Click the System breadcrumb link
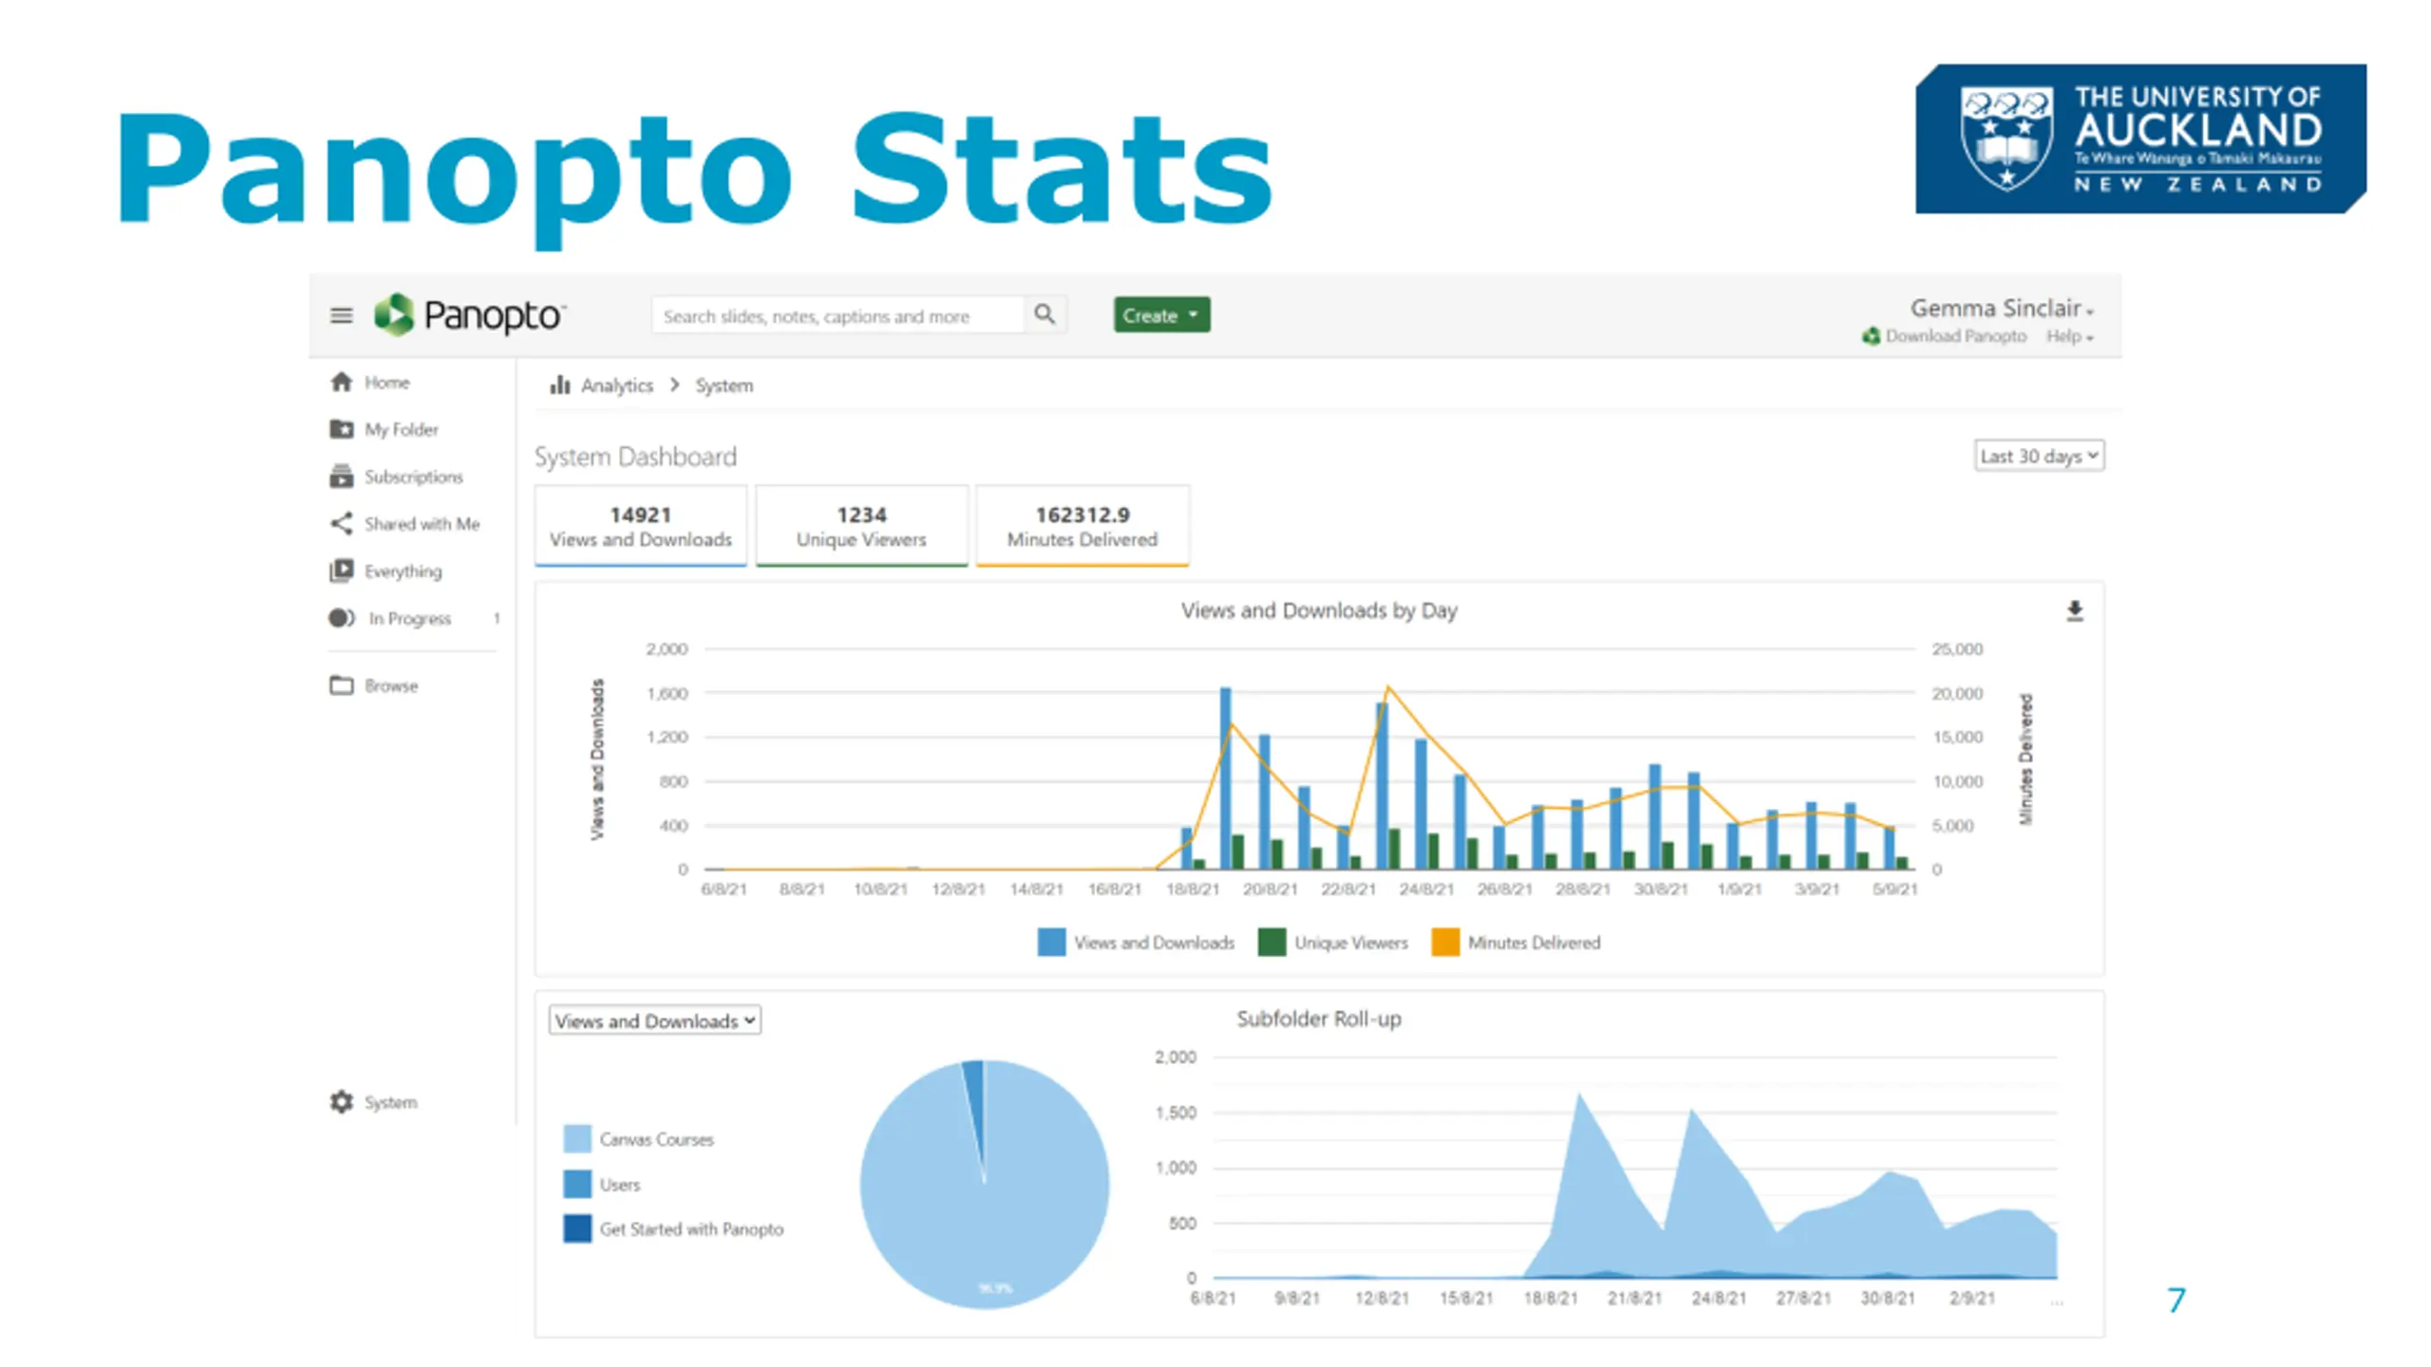 point(724,385)
